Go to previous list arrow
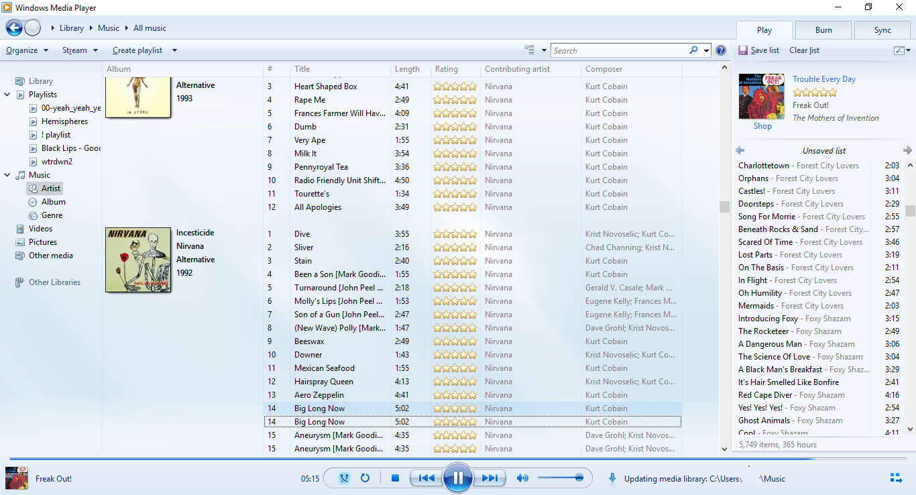The height and width of the screenshot is (495, 916). click(740, 150)
